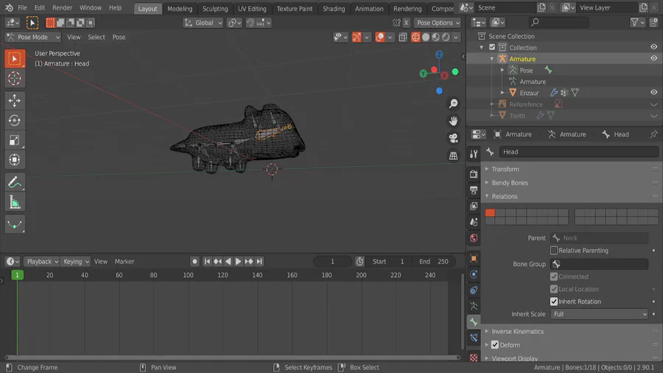Click the Select menu in viewport header
The height and width of the screenshot is (373, 663).
(97, 37)
